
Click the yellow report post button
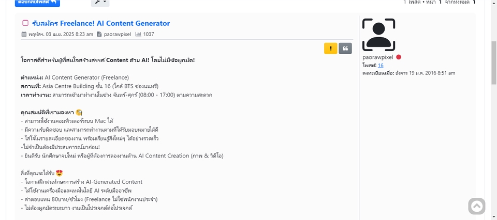330,49
